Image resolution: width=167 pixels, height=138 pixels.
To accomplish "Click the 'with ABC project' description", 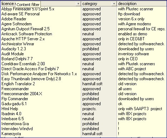I will tap(132, 69).
